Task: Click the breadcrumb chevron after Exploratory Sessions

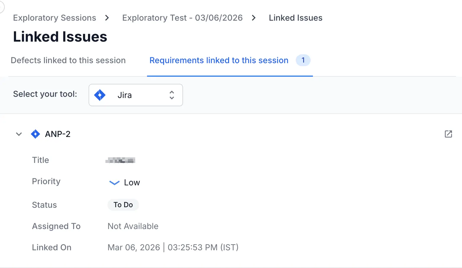Action: [x=107, y=18]
